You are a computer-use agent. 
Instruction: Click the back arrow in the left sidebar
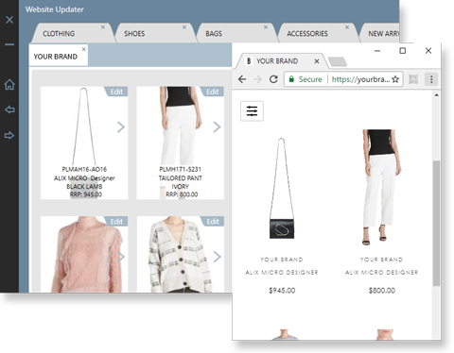point(9,109)
